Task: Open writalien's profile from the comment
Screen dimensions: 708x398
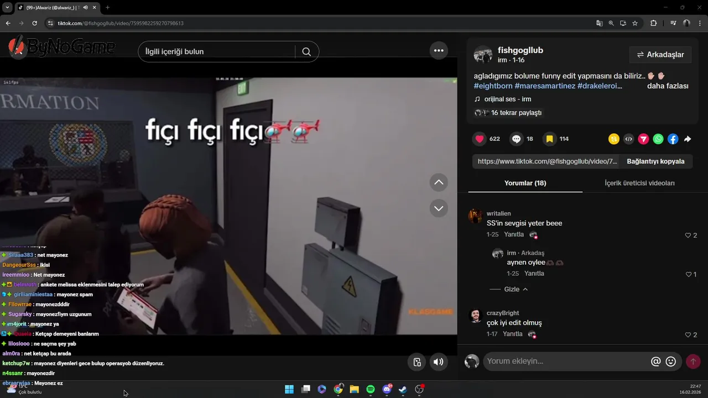Action: click(498, 213)
